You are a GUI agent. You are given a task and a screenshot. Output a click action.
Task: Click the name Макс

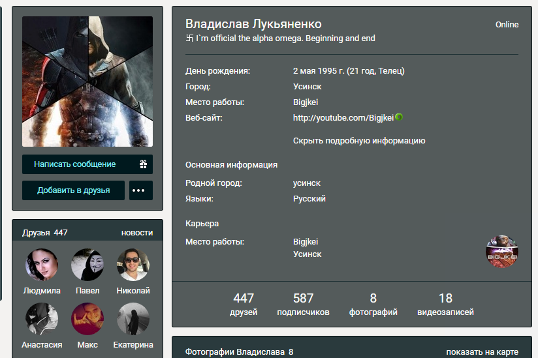[x=87, y=345]
